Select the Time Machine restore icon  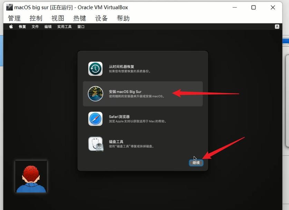pyautogui.click(x=95, y=69)
